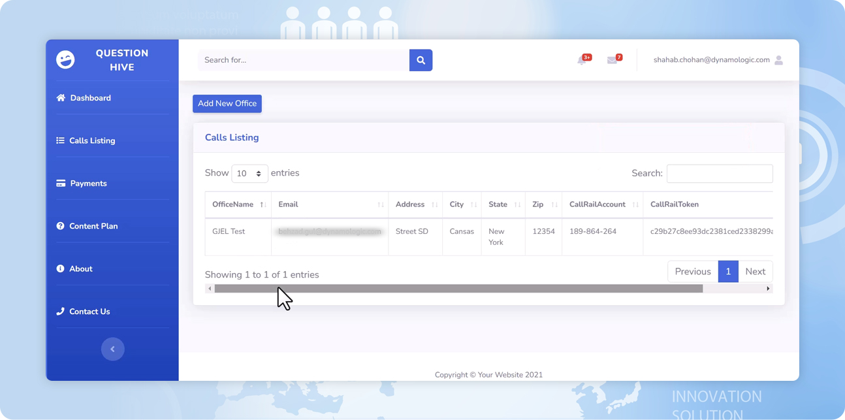Open the Dashboard menu item
845x420 pixels.
(90, 98)
